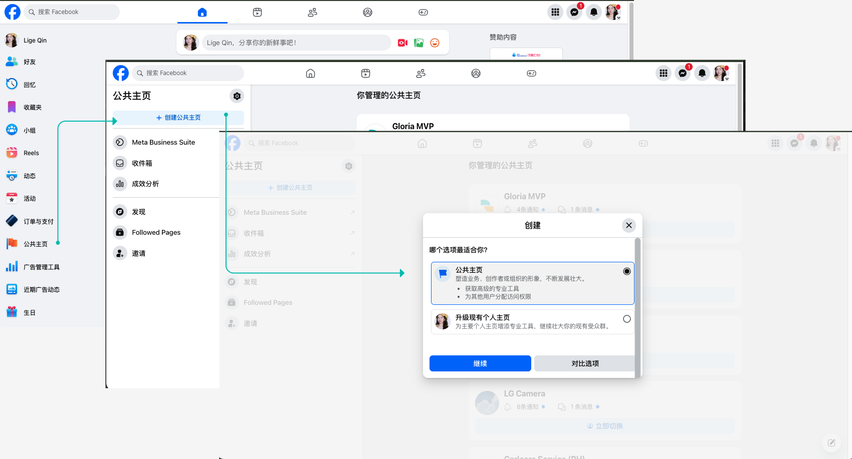Open Gaming tab in background window top bar
The width and height of the screenshot is (852, 459).
423,13
